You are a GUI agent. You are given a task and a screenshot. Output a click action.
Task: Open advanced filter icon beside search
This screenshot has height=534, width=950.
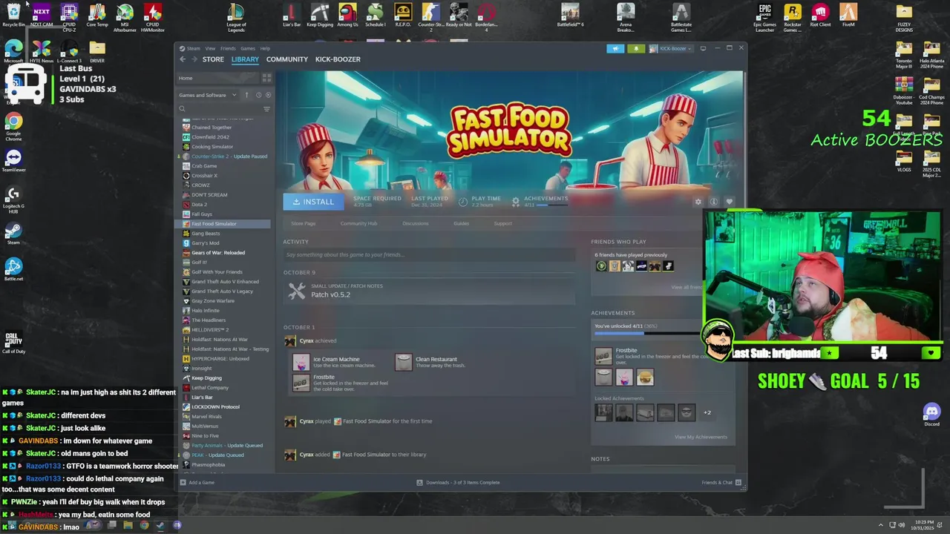(x=266, y=109)
